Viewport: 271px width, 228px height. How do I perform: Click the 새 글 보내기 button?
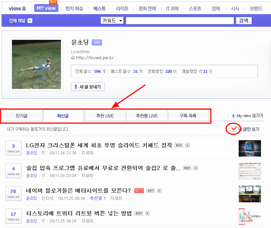[88, 87]
